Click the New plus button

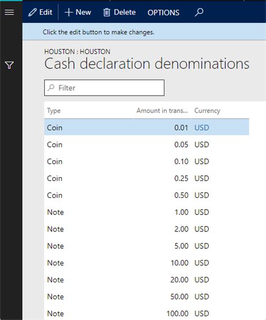click(78, 12)
